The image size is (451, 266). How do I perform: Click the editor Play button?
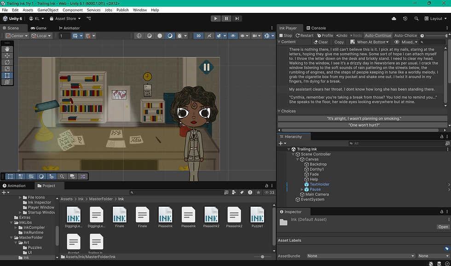215,18
